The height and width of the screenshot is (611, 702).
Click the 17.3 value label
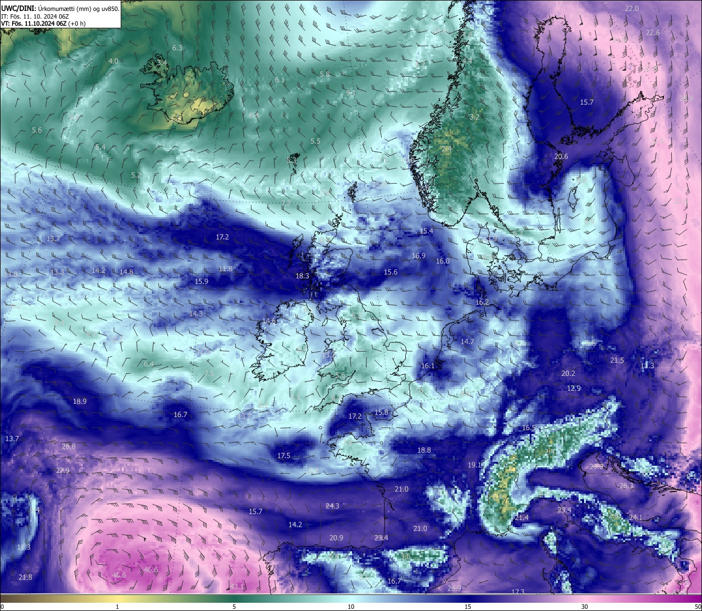(518, 592)
